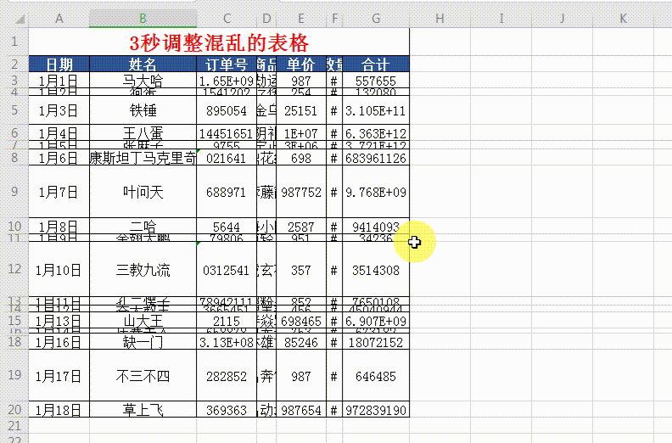Image resolution: width=672 pixels, height=443 pixels.
Task: Select the cell 铁锤
Action: tap(143, 110)
